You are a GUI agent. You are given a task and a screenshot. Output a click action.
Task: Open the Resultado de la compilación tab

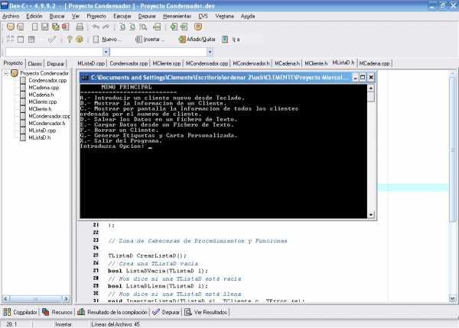tap(112, 312)
